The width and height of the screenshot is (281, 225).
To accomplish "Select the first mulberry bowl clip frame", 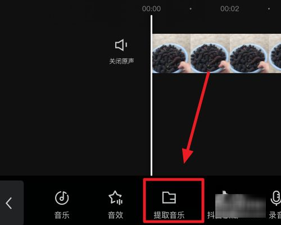I will click(171, 53).
